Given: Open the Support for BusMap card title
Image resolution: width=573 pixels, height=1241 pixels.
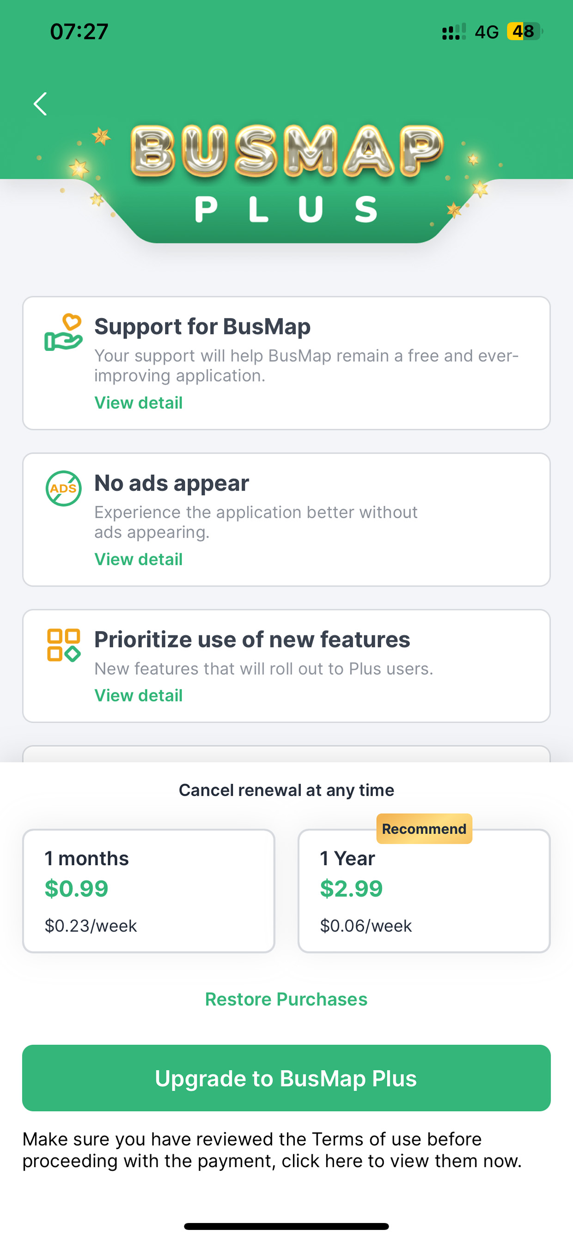Looking at the screenshot, I should pyautogui.click(x=202, y=326).
